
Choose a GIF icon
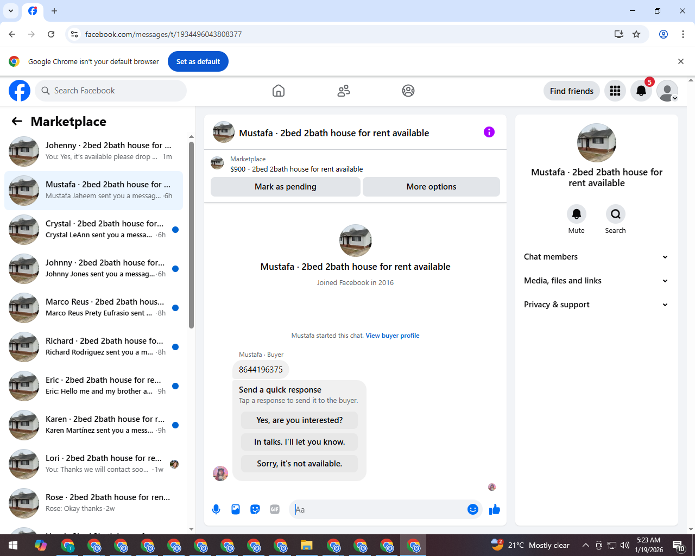(x=275, y=509)
